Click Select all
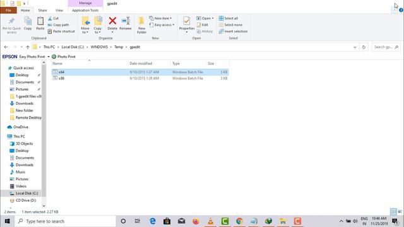The height and width of the screenshot is (227, 404). click(x=229, y=18)
